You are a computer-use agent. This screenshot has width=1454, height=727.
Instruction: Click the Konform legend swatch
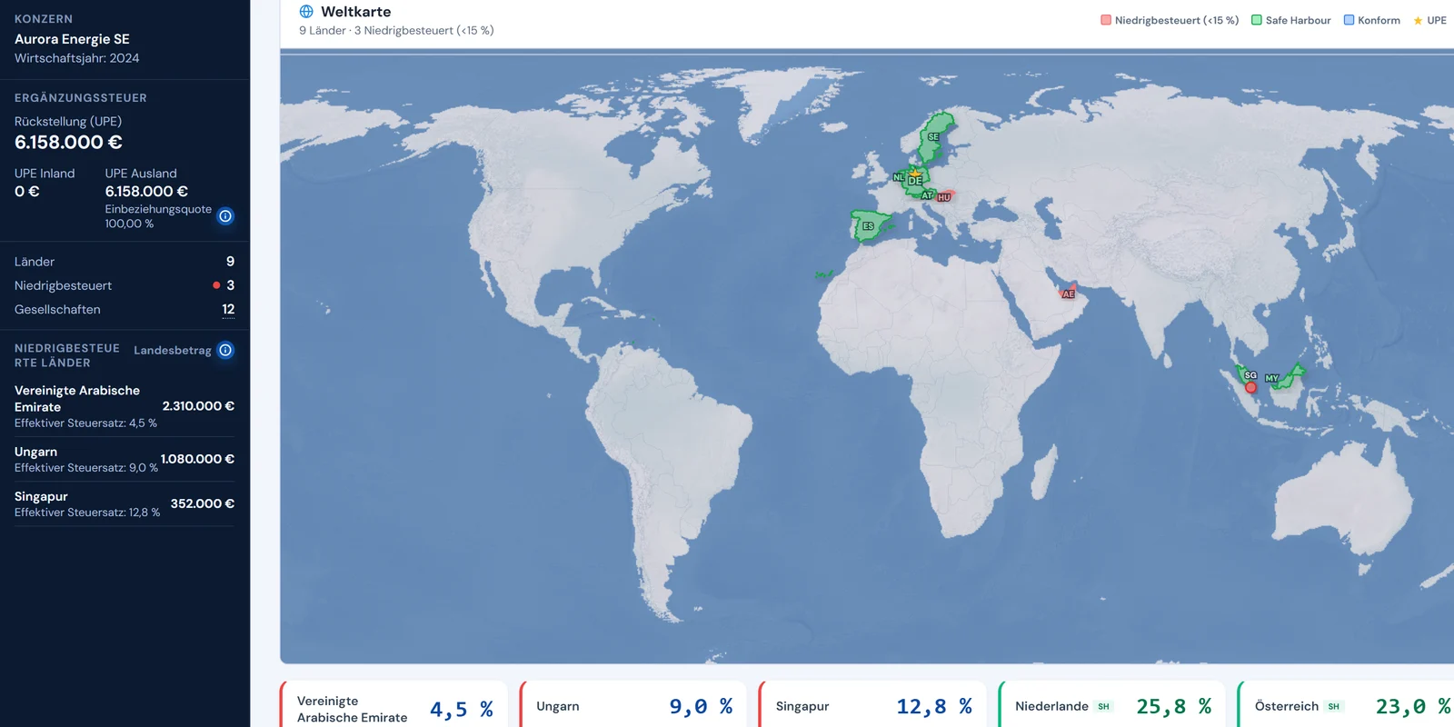1349,20
